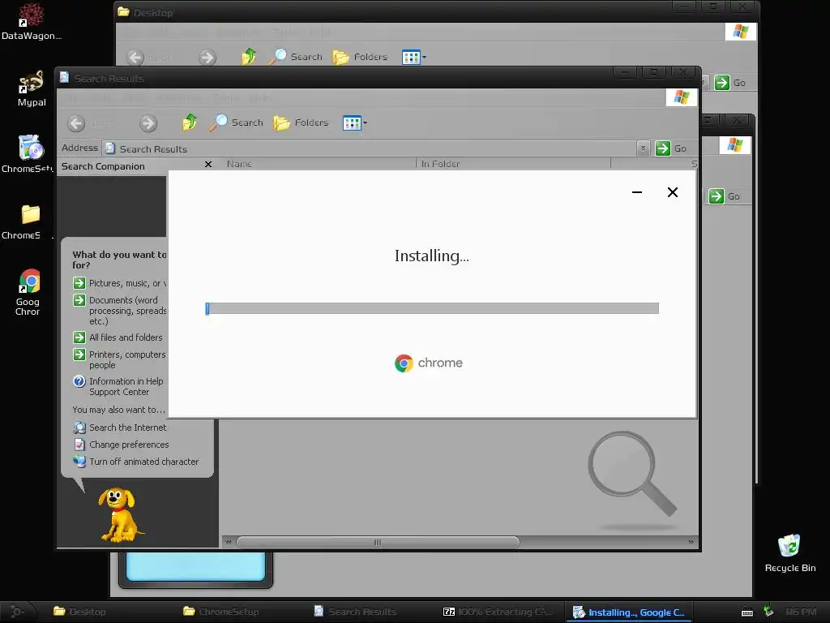The image size is (830, 623).
Task: Open Views dropdown in Search Results toolbar
Action: 355,123
